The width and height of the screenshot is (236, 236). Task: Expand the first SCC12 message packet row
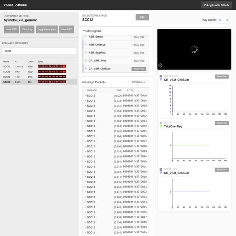click(x=85, y=95)
